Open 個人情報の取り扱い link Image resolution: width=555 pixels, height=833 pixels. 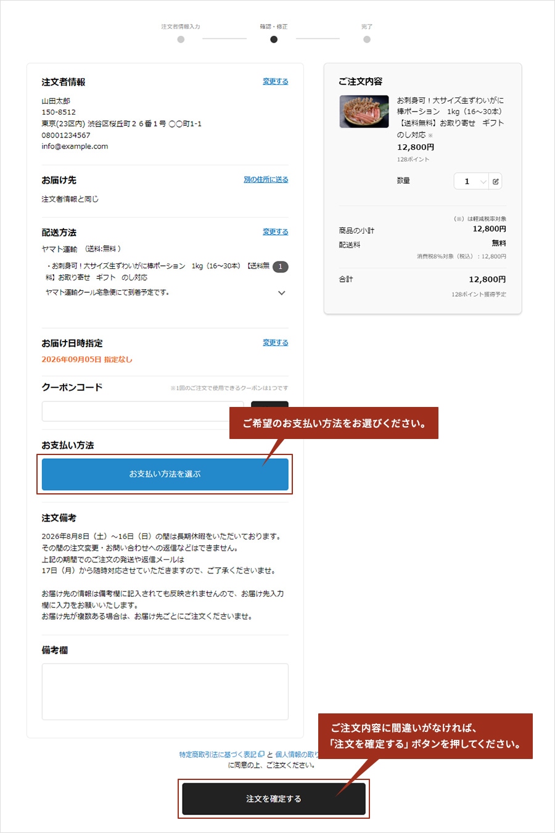[x=297, y=754]
